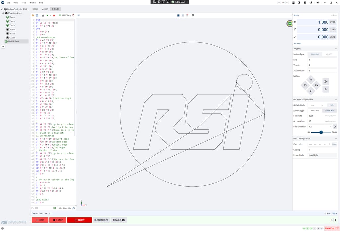Choose PATH for G-Code Units
This screenshot has height=231, width=340.
click(332, 105)
